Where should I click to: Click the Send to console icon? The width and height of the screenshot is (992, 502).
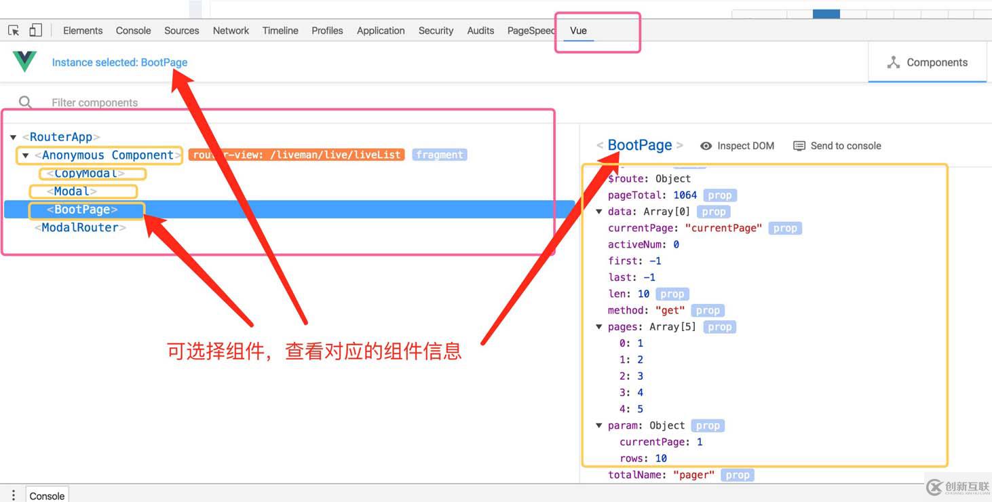coord(799,146)
